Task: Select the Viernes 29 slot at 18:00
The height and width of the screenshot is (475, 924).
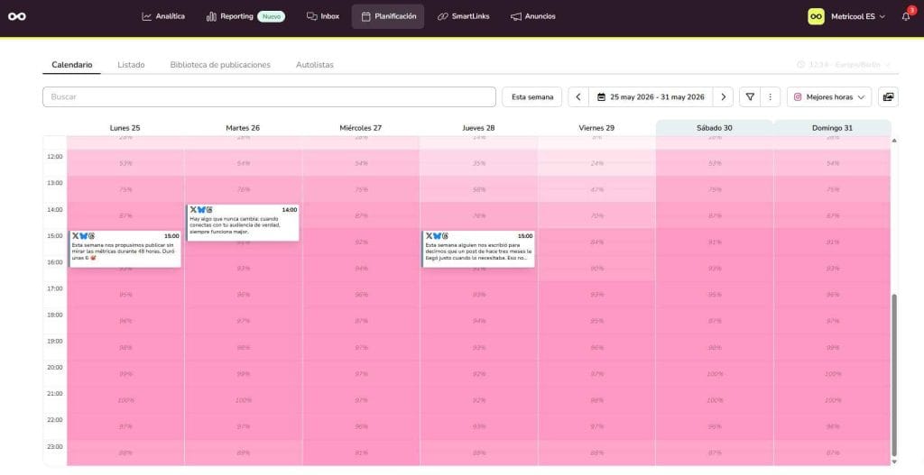Action: pos(596,322)
